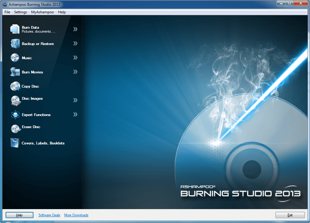This screenshot has height=223, width=310.
Task: Select the Erase Disc label
Action: tap(31, 127)
